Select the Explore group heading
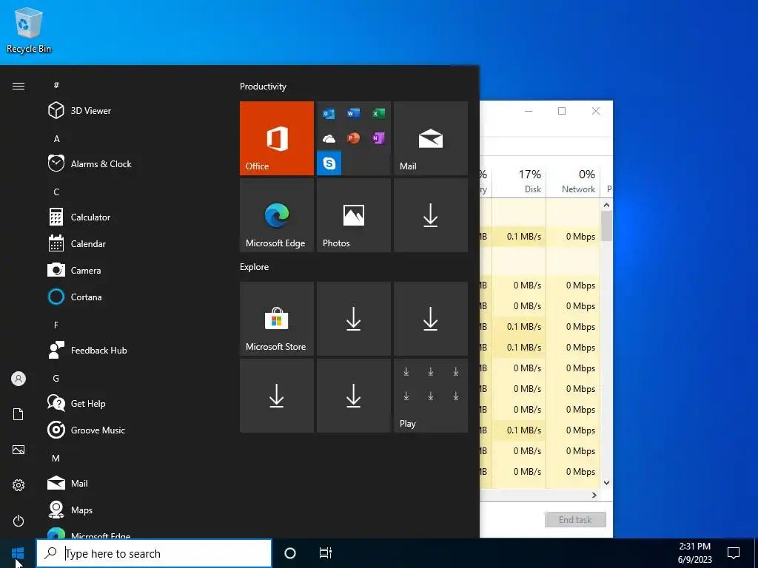The width and height of the screenshot is (758, 568). (255, 267)
